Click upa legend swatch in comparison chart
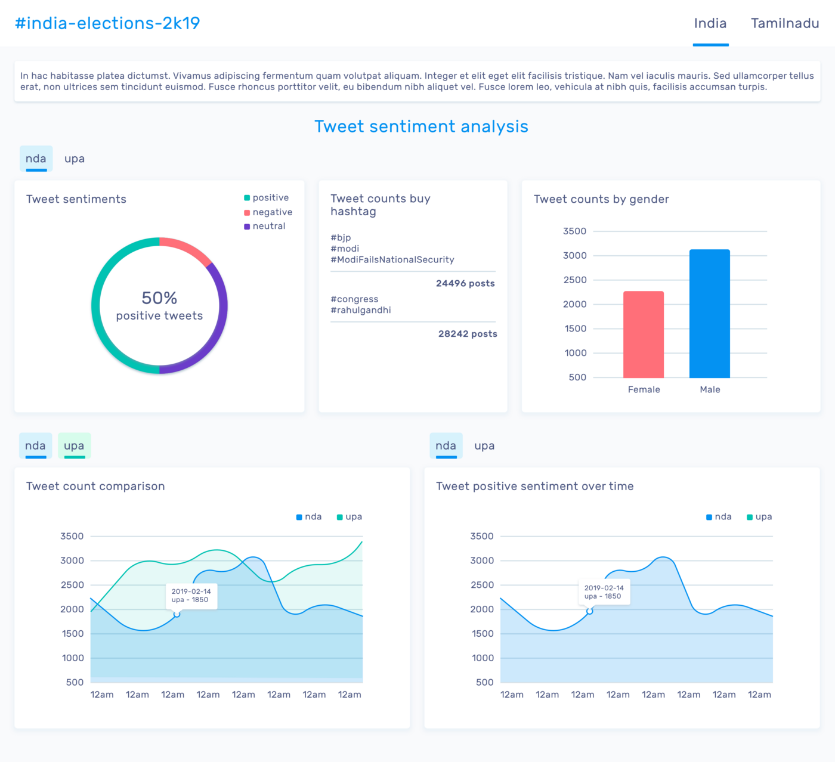The height and width of the screenshot is (762, 835). (x=340, y=517)
